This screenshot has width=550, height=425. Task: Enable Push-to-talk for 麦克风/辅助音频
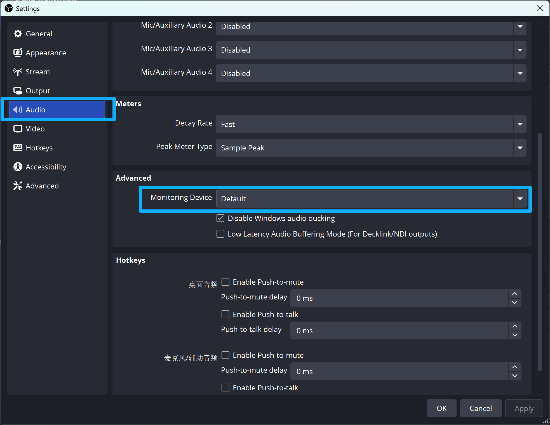tap(225, 388)
